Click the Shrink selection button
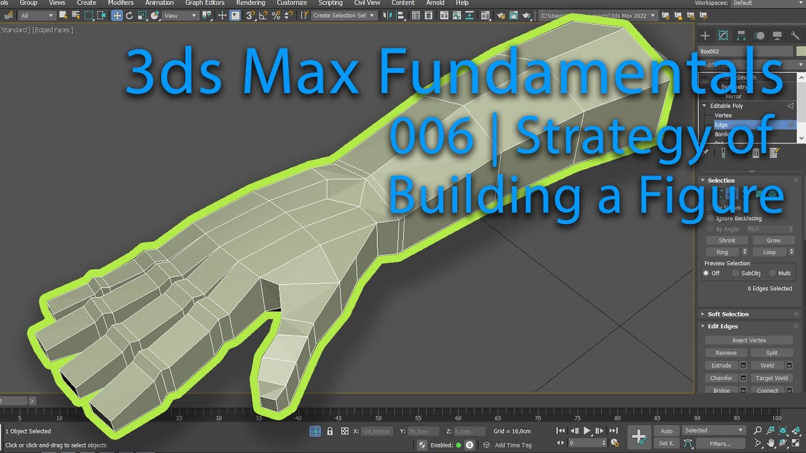The image size is (806, 453). pos(727,240)
